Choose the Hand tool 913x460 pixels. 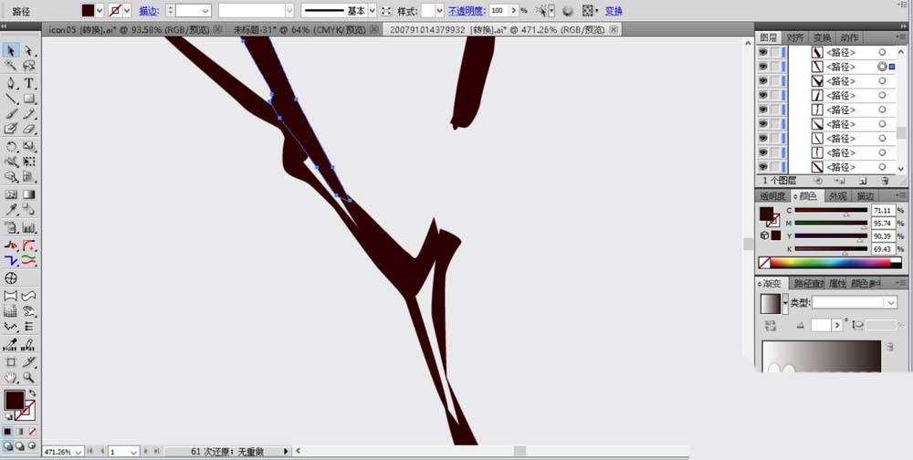(x=11, y=377)
